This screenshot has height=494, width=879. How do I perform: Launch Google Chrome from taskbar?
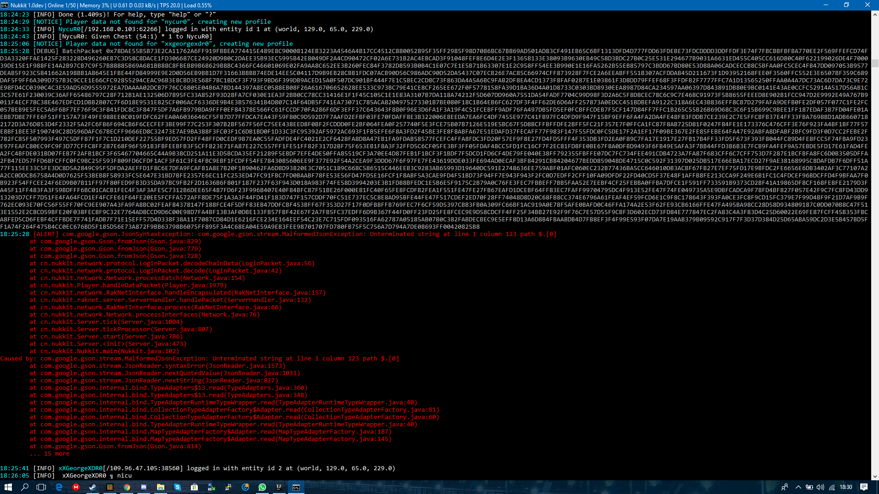click(x=127, y=487)
